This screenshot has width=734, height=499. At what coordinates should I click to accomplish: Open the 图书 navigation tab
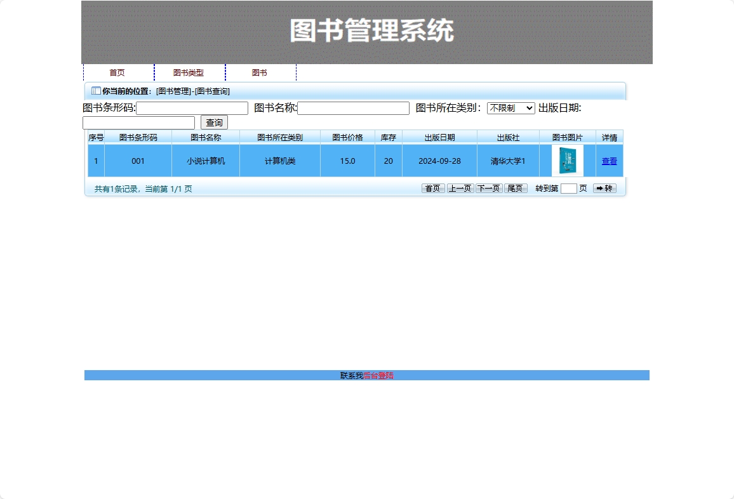[x=260, y=72]
